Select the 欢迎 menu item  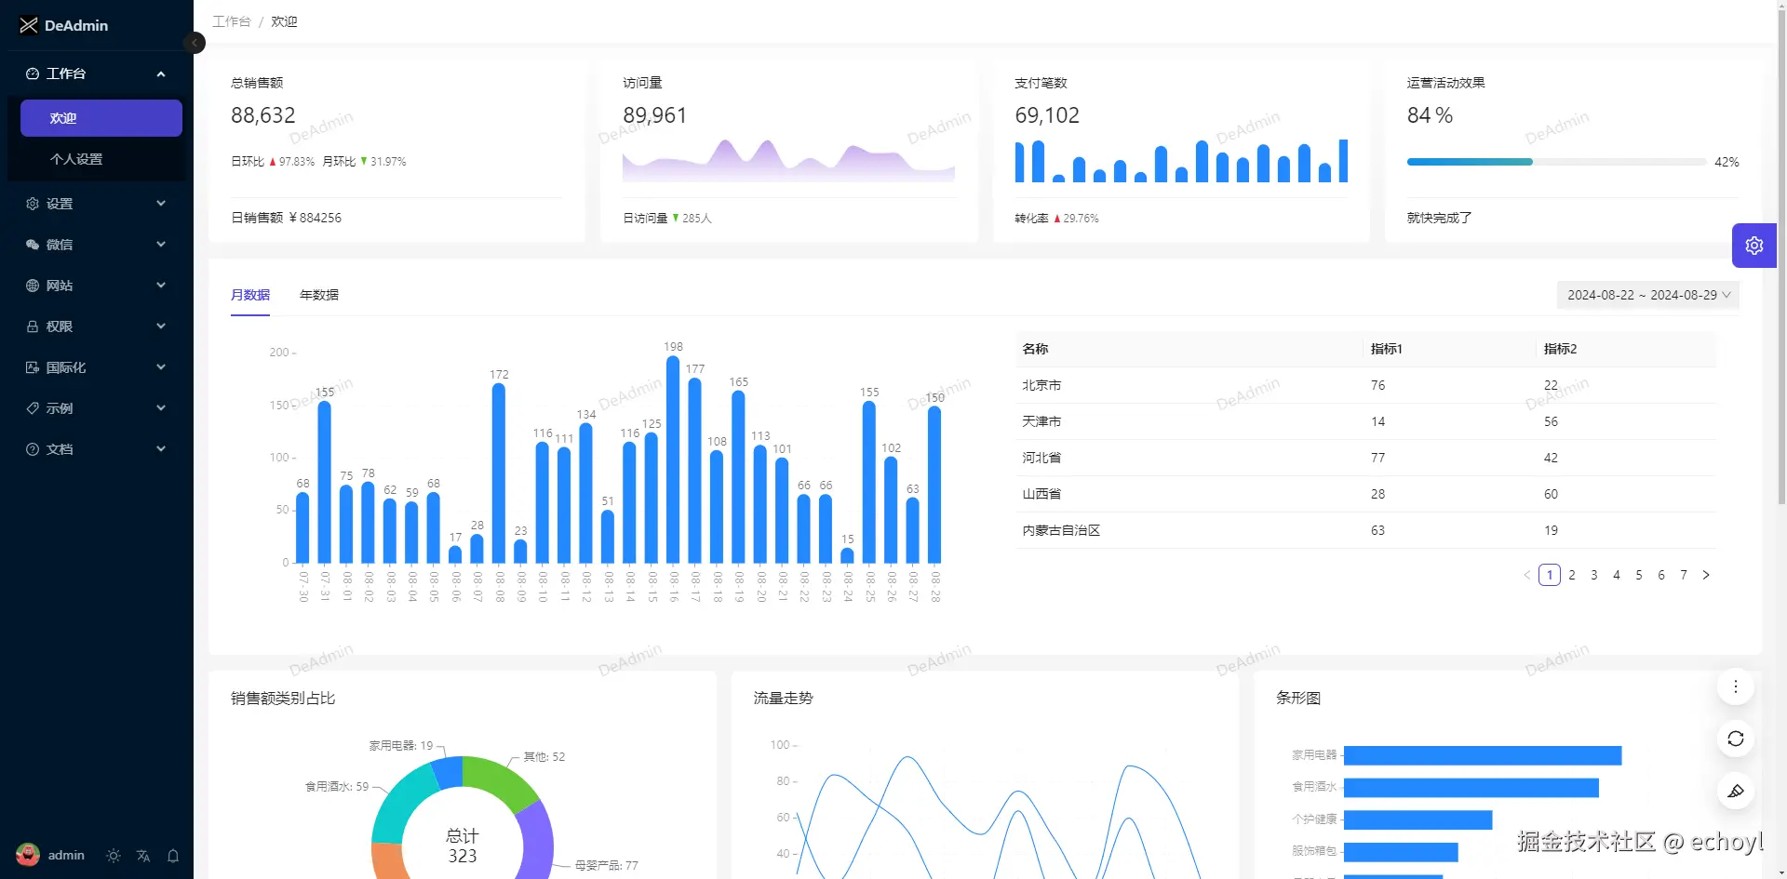point(101,118)
